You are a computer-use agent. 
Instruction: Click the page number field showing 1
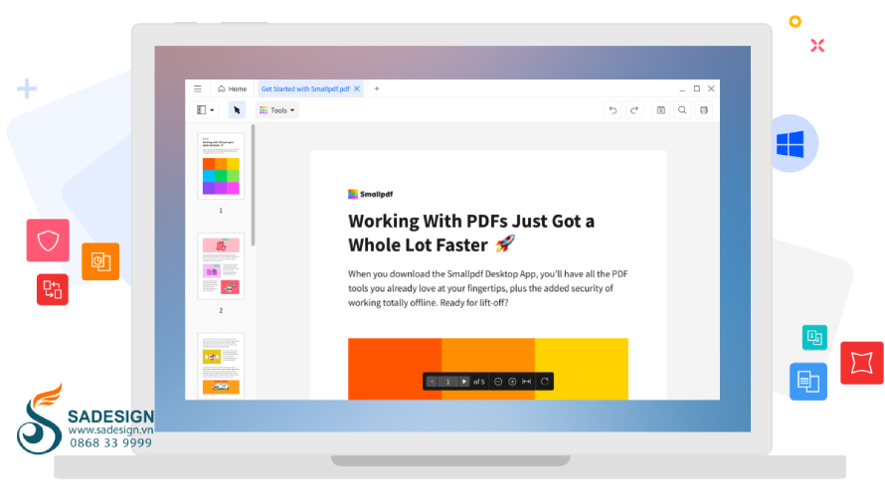(448, 382)
